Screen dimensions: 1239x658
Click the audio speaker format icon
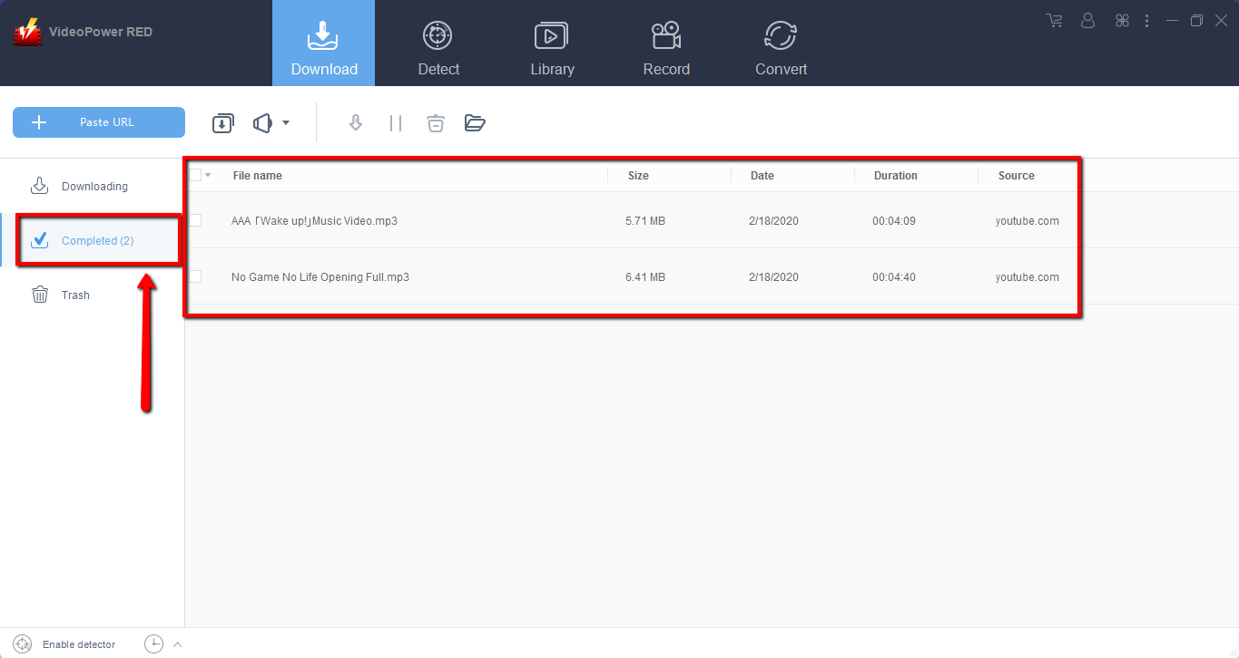(x=263, y=123)
